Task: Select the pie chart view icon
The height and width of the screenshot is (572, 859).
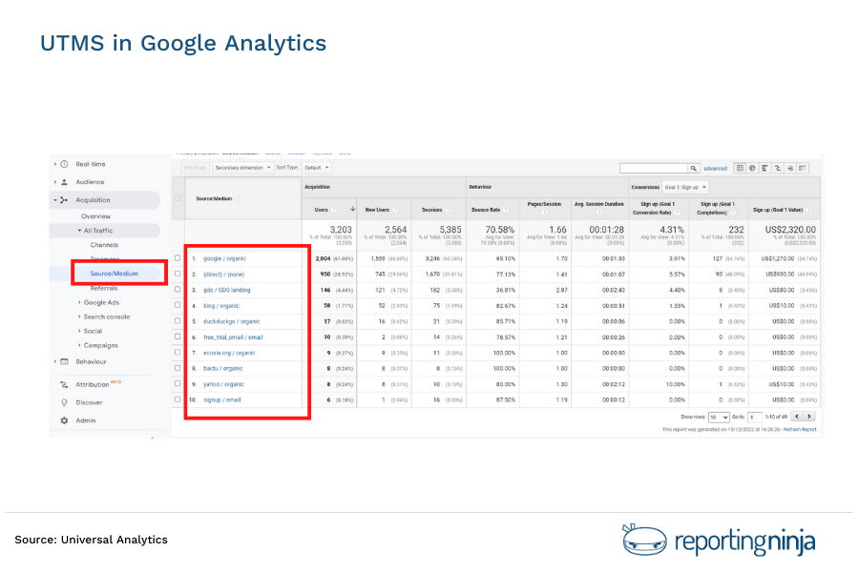Action: coord(753,168)
